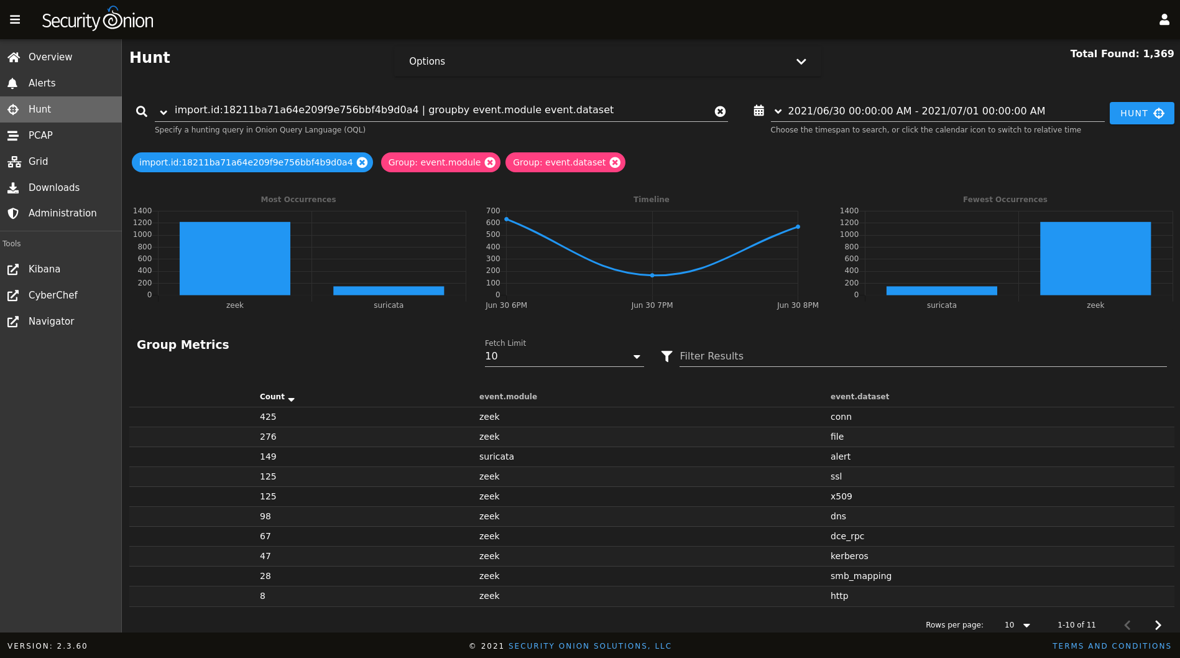
Task: Open the Rows per page selector
Action: [x=1017, y=625]
